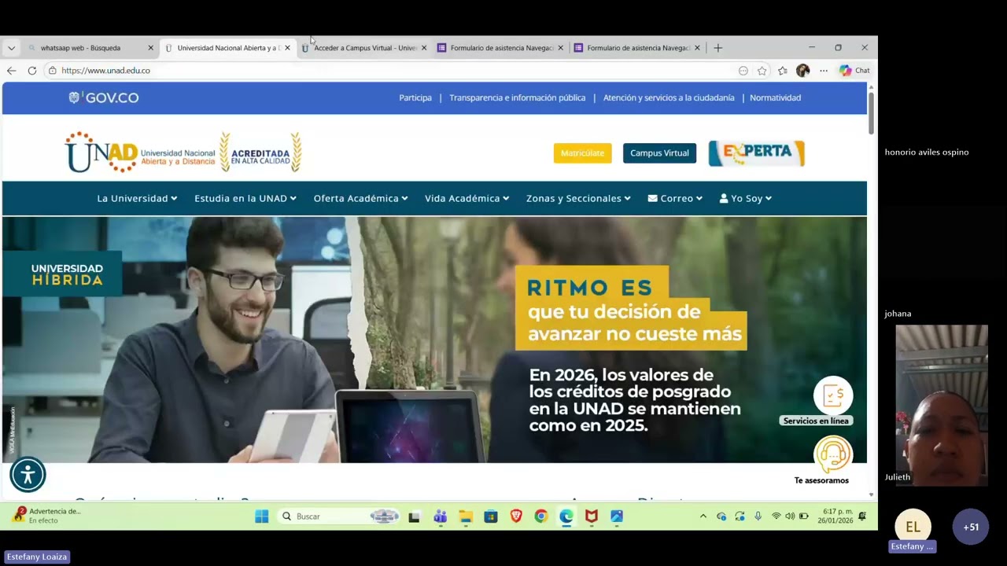1007x566 pixels.
Task: Open the volume speaker tray icon
Action: coord(790,516)
